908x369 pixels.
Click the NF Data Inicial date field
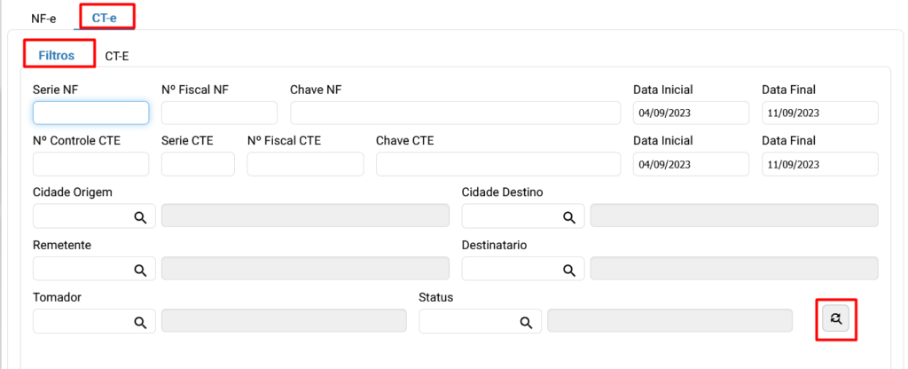691,113
